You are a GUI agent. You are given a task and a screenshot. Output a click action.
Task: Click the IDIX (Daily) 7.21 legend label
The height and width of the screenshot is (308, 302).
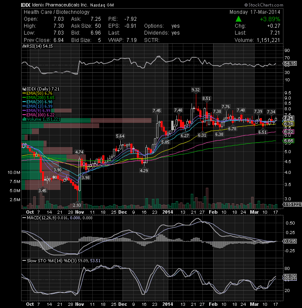click(x=41, y=89)
